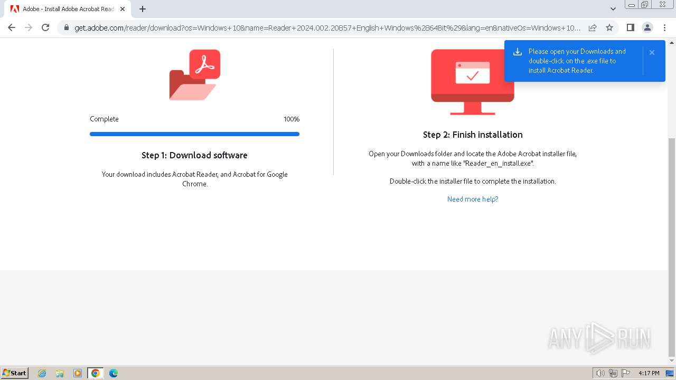
Task: Click the download includes Acrobat Reader text
Action: click(194, 179)
